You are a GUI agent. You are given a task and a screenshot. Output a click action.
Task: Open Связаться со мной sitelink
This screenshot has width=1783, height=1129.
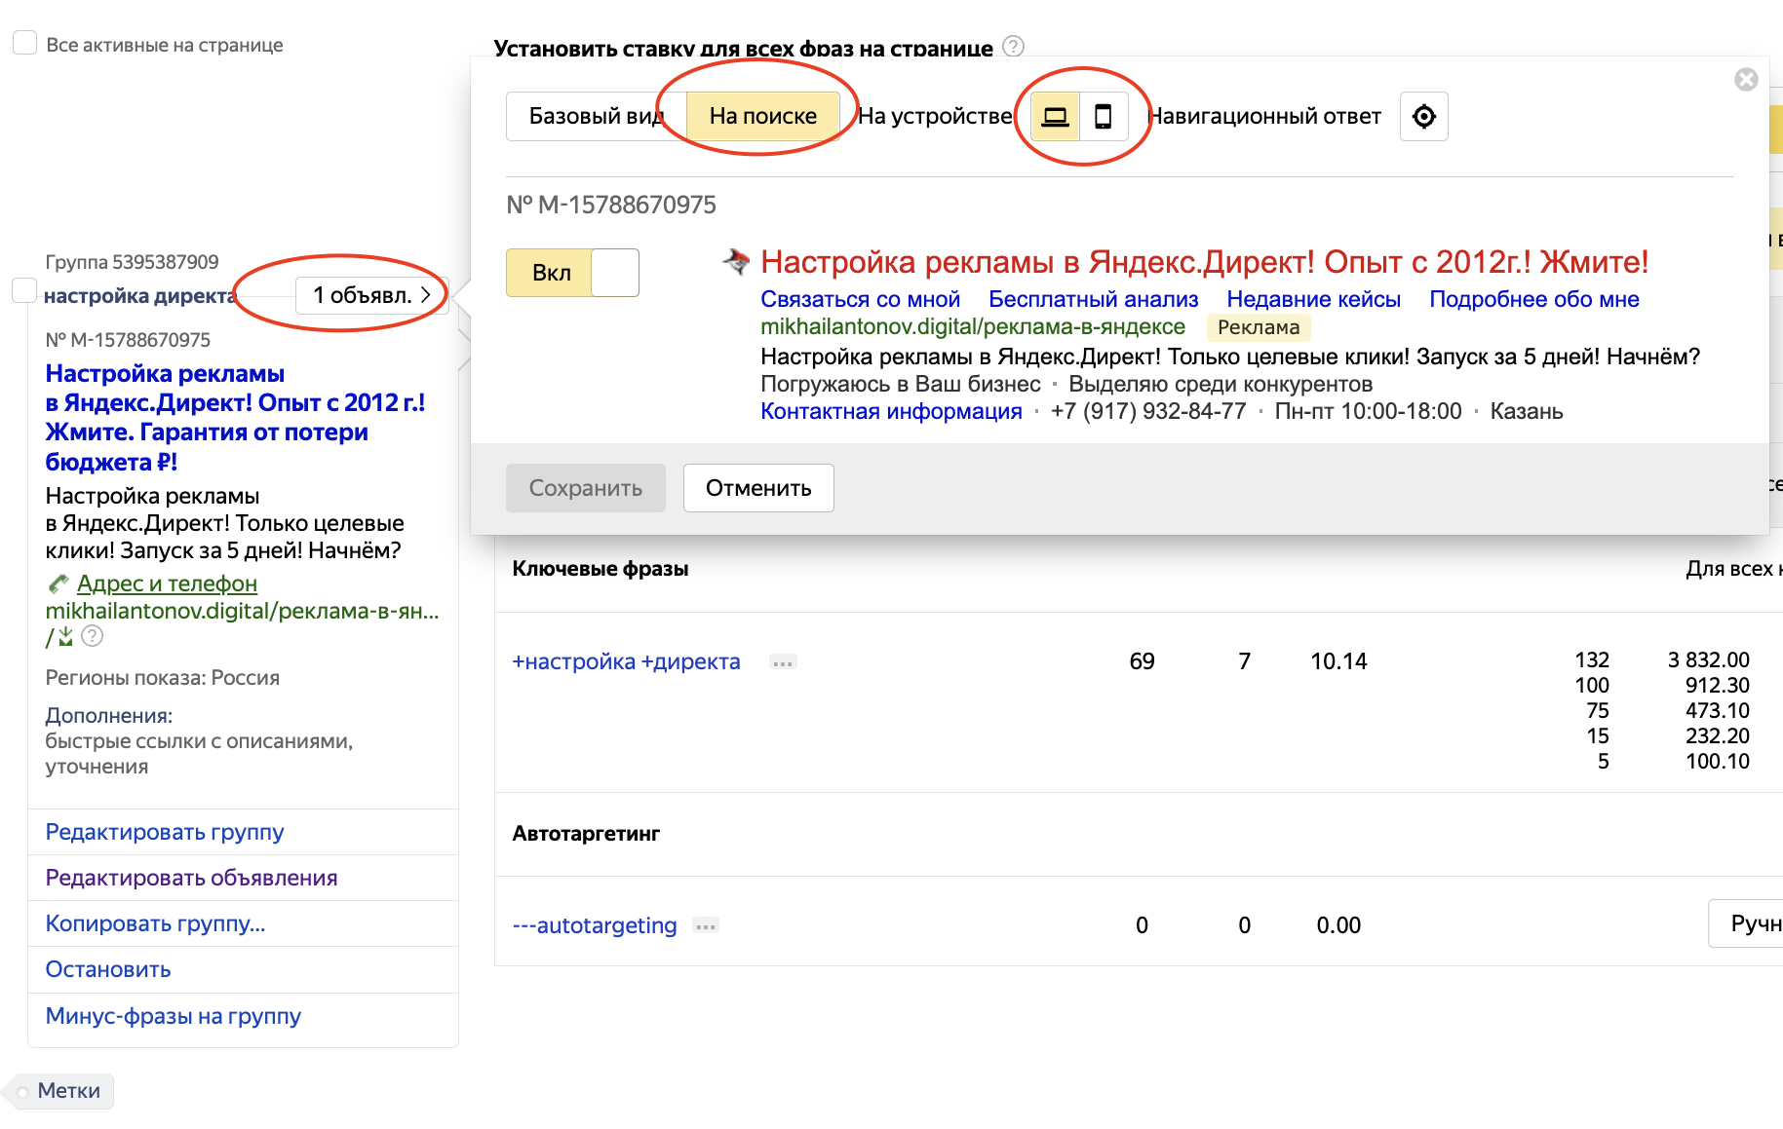(861, 299)
